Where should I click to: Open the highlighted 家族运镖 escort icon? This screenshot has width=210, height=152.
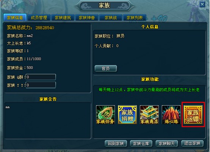pyautogui.click(x=193, y=115)
